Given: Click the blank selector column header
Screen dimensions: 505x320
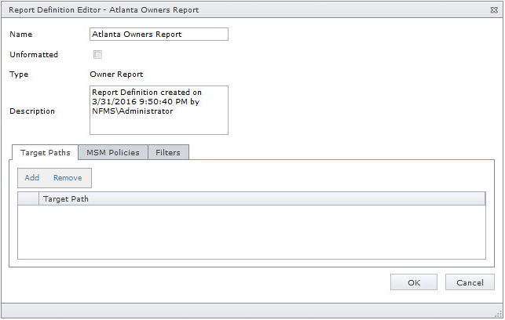Looking at the screenshot, I should (28, 199).
